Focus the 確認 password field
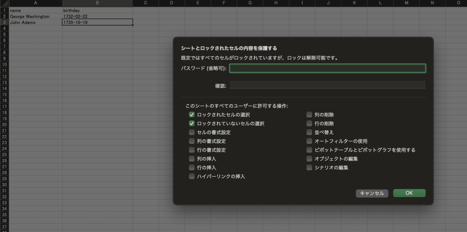 pyautogui.click(x=328, y=85)
